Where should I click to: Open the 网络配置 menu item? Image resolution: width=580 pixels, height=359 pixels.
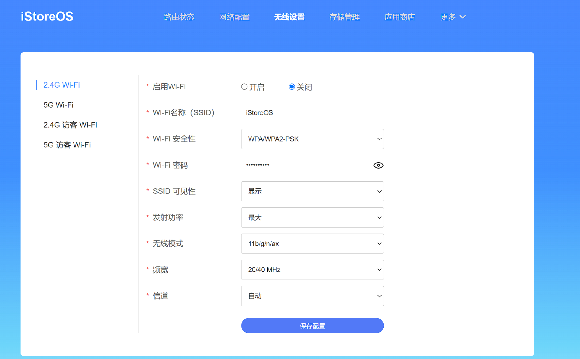point(234,17)
